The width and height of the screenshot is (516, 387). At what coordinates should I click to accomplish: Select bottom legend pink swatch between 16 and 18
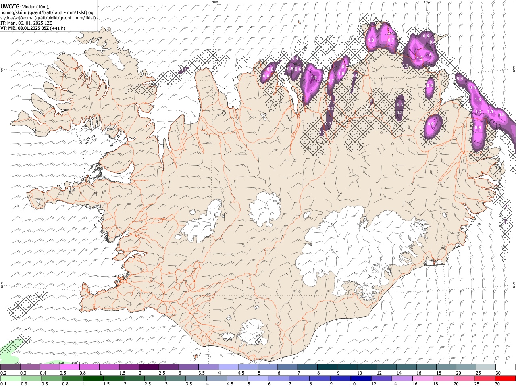(422, 378)
